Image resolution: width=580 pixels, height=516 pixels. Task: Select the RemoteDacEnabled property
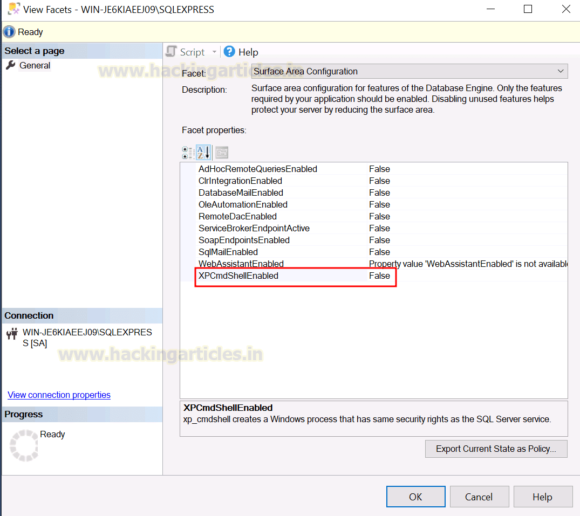[237, 216]
